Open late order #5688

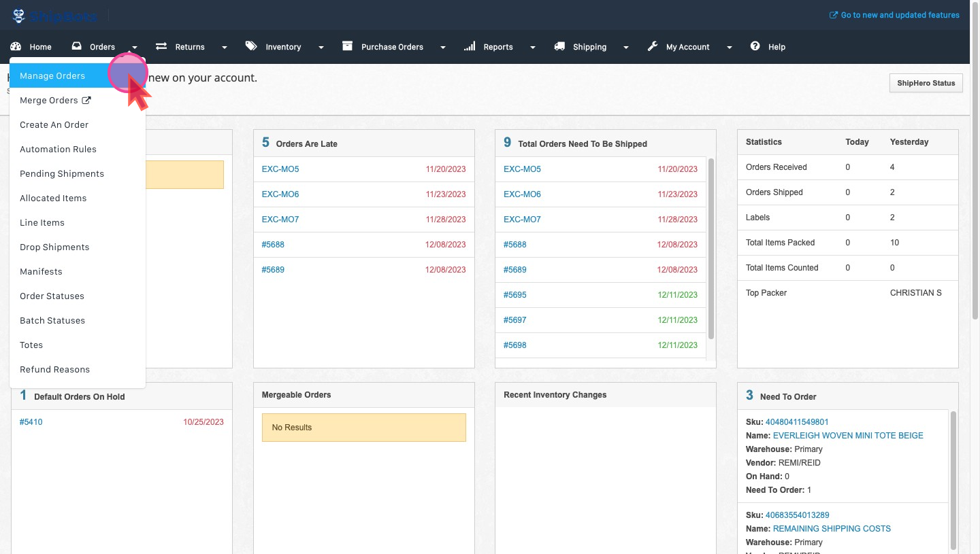273,245
